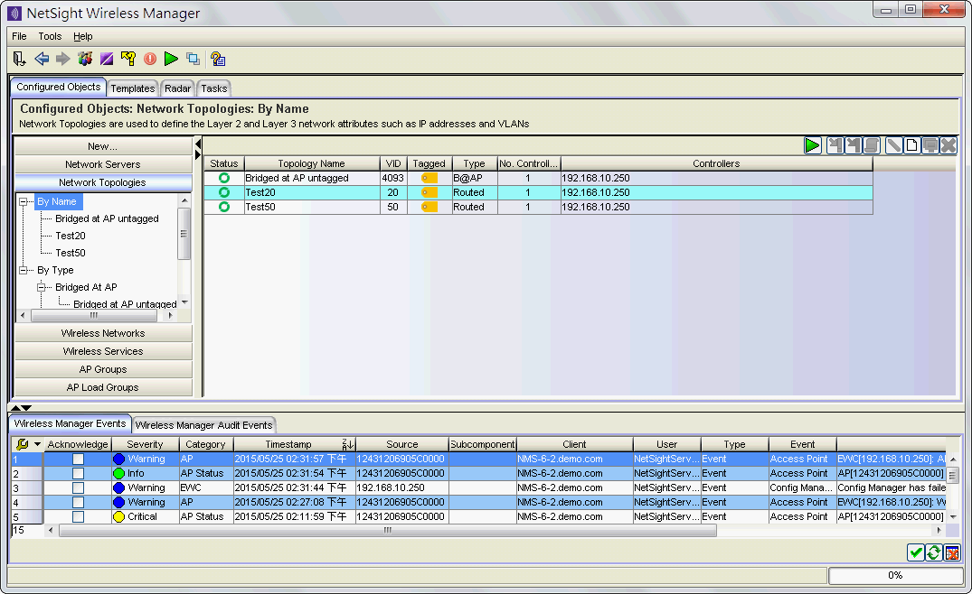972x594 pixels.
Task: Click the tree panel horizontal scrollbar thumb
Action: [94, 316]
